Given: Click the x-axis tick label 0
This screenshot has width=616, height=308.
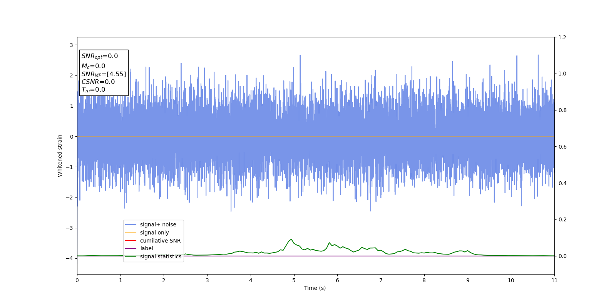Looking at the screenshot, I should point(77,280).
